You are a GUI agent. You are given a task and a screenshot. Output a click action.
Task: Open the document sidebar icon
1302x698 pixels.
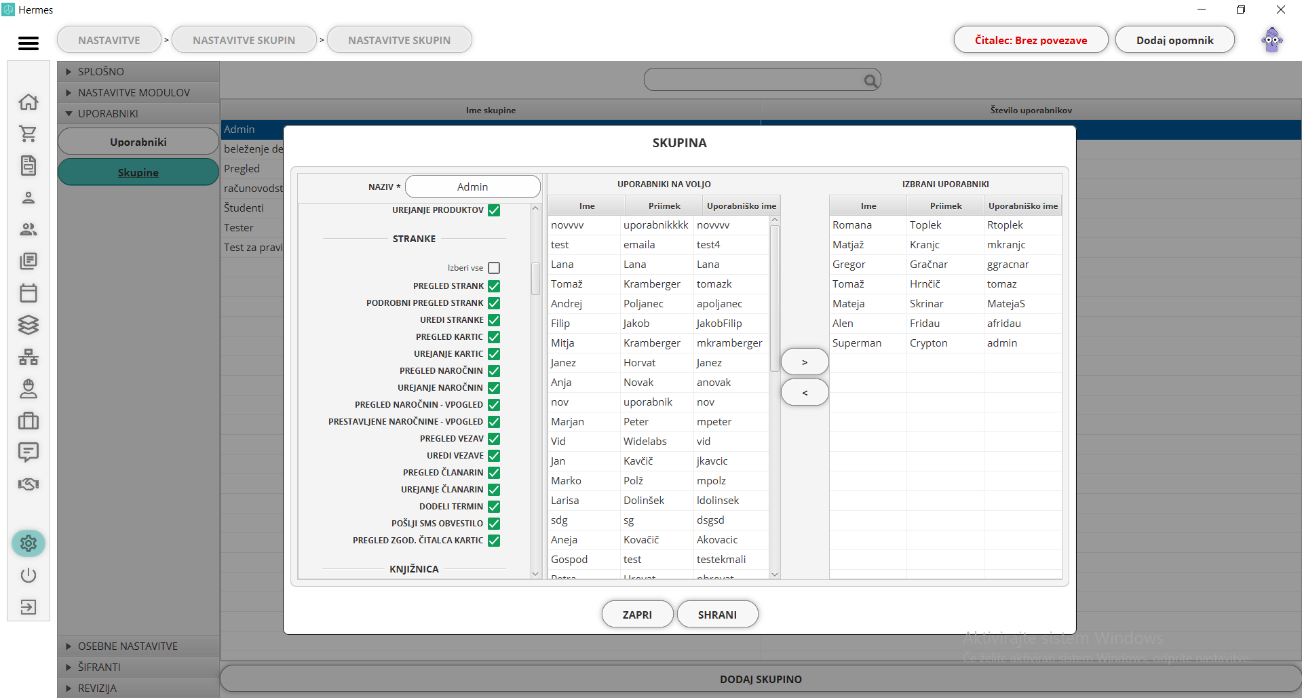(x=28, y=166)
